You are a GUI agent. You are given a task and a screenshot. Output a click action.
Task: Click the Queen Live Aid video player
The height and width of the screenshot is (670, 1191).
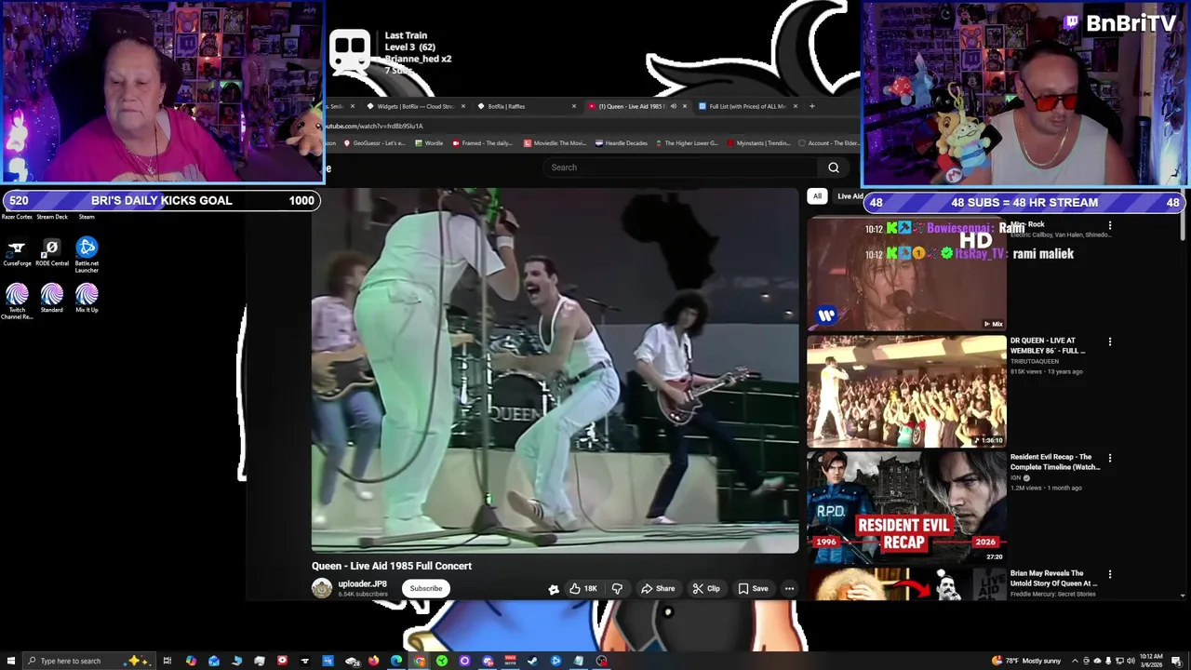tap(555, 370)
